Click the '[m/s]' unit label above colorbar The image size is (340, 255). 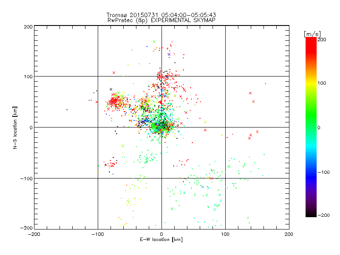point(312,34)
